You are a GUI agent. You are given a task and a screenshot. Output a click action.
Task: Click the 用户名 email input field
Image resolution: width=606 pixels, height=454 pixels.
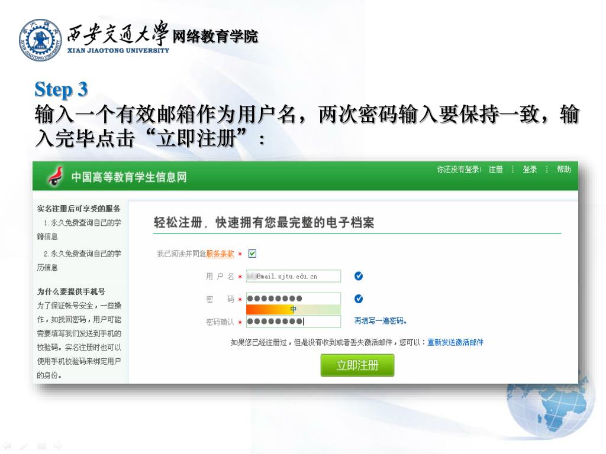pos(294,276)
